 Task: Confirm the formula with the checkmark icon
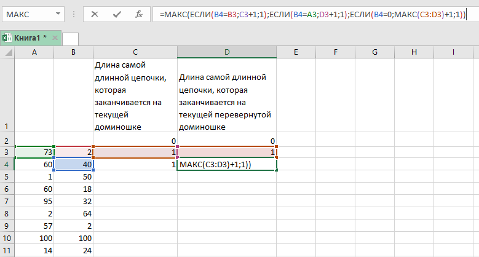pyautogui.click(x=117, y=14)
